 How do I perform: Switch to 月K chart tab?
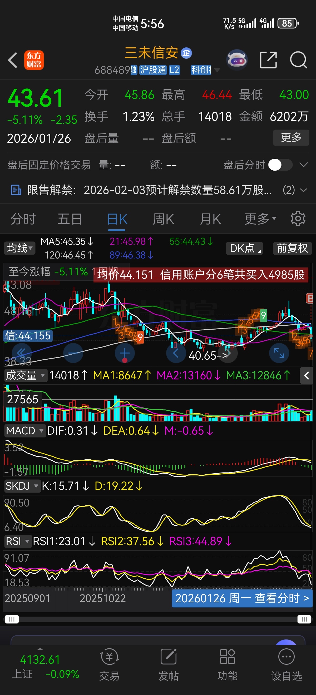210,219
